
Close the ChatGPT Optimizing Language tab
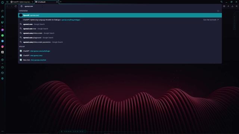(x=32, y=2)
